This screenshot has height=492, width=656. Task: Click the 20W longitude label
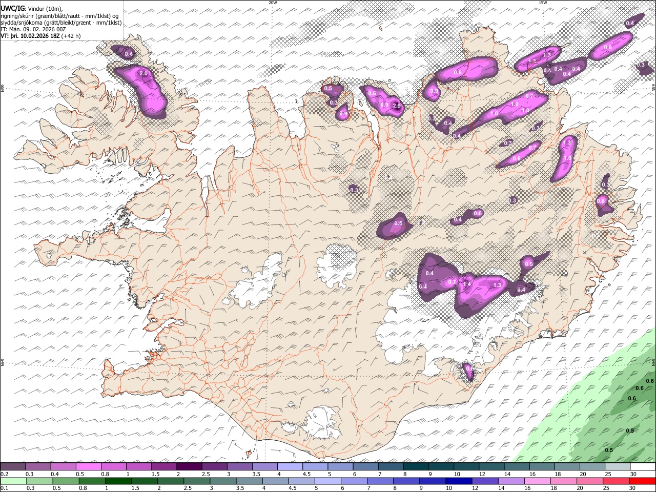pyautogui.click(x=273, y=3)
